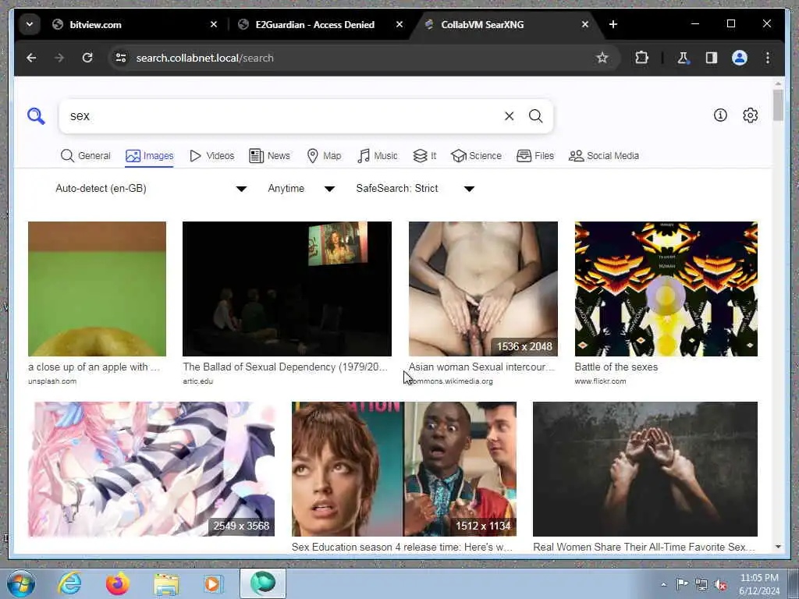Screen dimensions: 799x599
Task: Switch to the Social Media category
Action: [604, 156]
